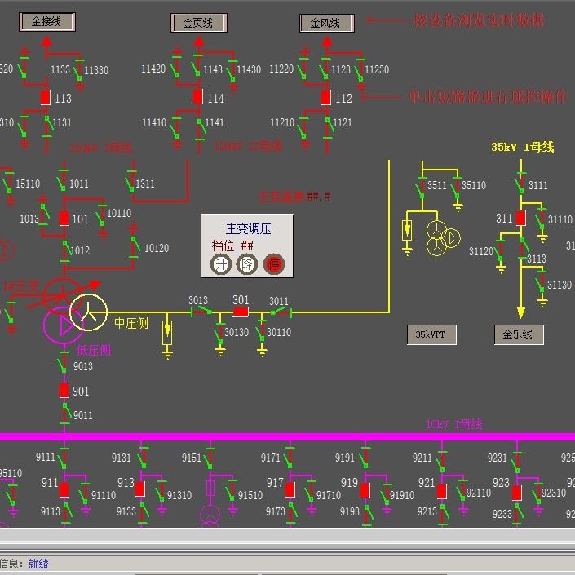Click the 就绪 status bar message
Screen dimensions: 575x575
(38, 564)
